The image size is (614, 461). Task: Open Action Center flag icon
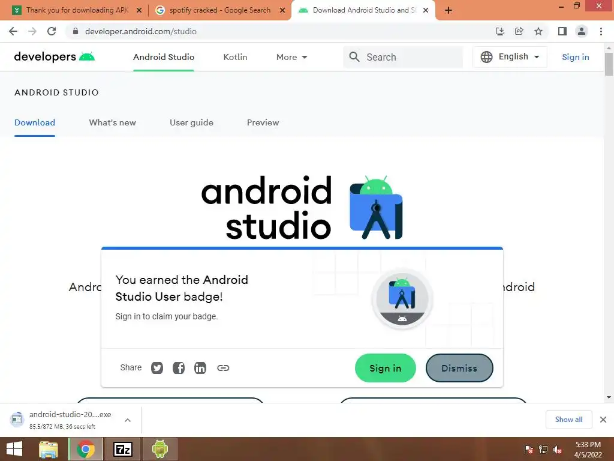528,450
